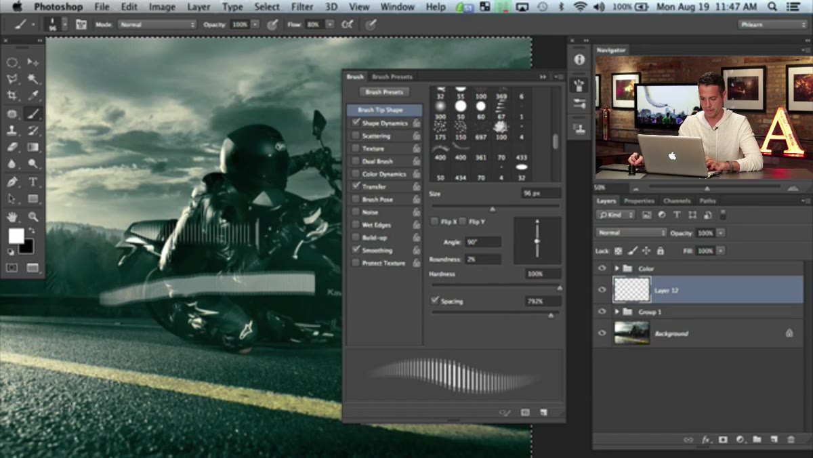Open layer Fill slider dropdown

pos(720,251)
